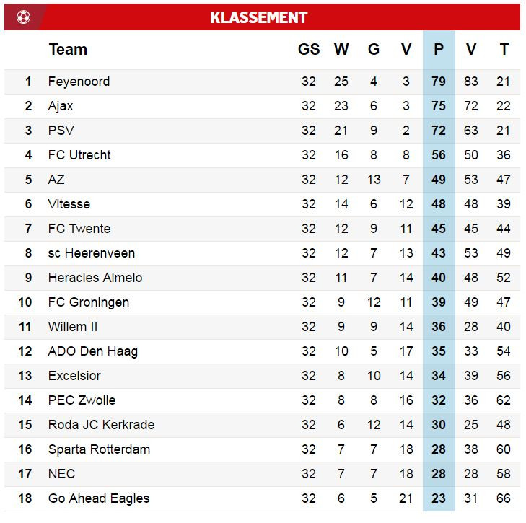Open Roda JC Kerkrade team page

[x=101, y=425]
